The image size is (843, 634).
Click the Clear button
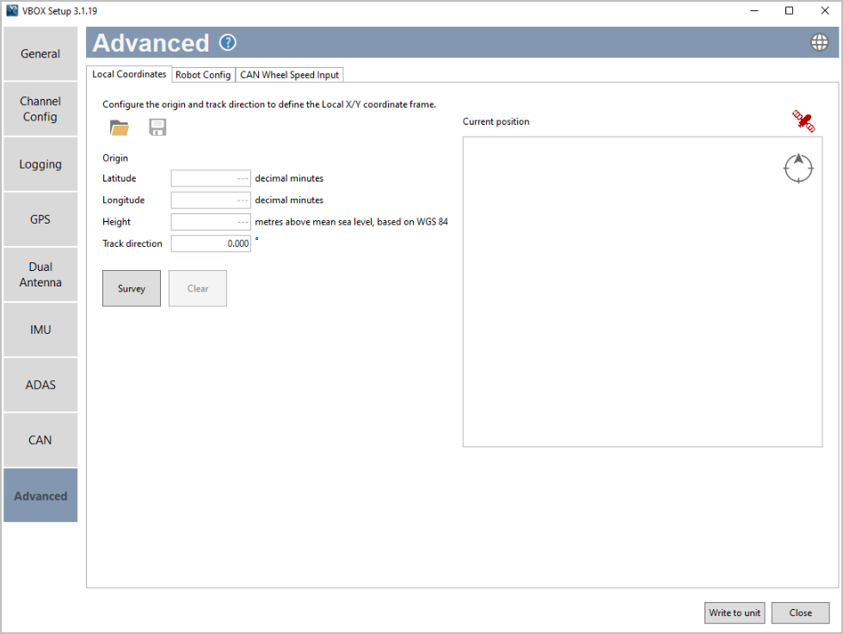197,288
